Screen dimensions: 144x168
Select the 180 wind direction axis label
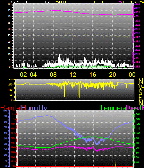point(10,90)
